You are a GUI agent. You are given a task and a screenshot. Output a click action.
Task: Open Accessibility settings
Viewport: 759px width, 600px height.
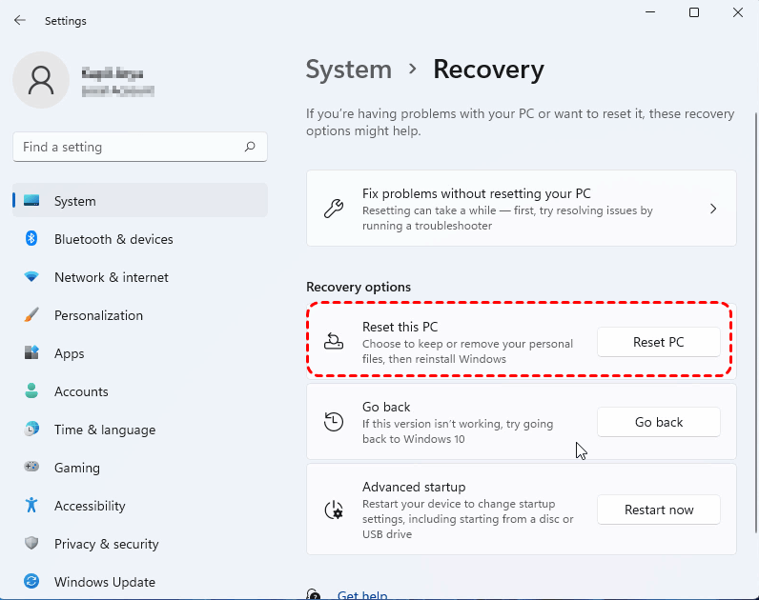click(140, 505)
